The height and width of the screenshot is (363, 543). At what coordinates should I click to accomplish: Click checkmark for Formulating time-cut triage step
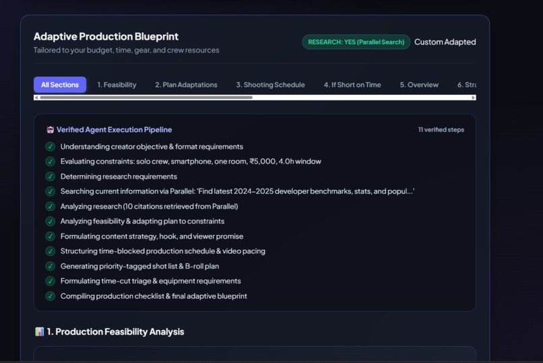pos(51,281)
